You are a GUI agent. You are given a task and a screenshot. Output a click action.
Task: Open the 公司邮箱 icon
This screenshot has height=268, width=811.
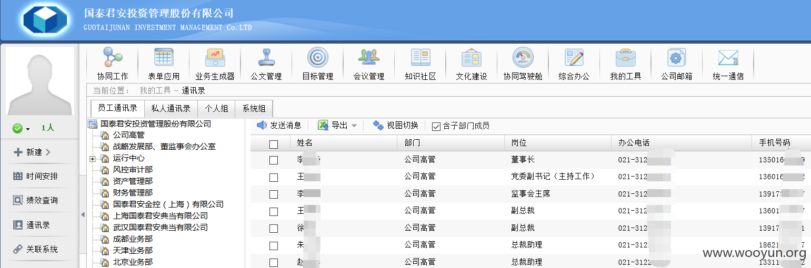(677, 57)
